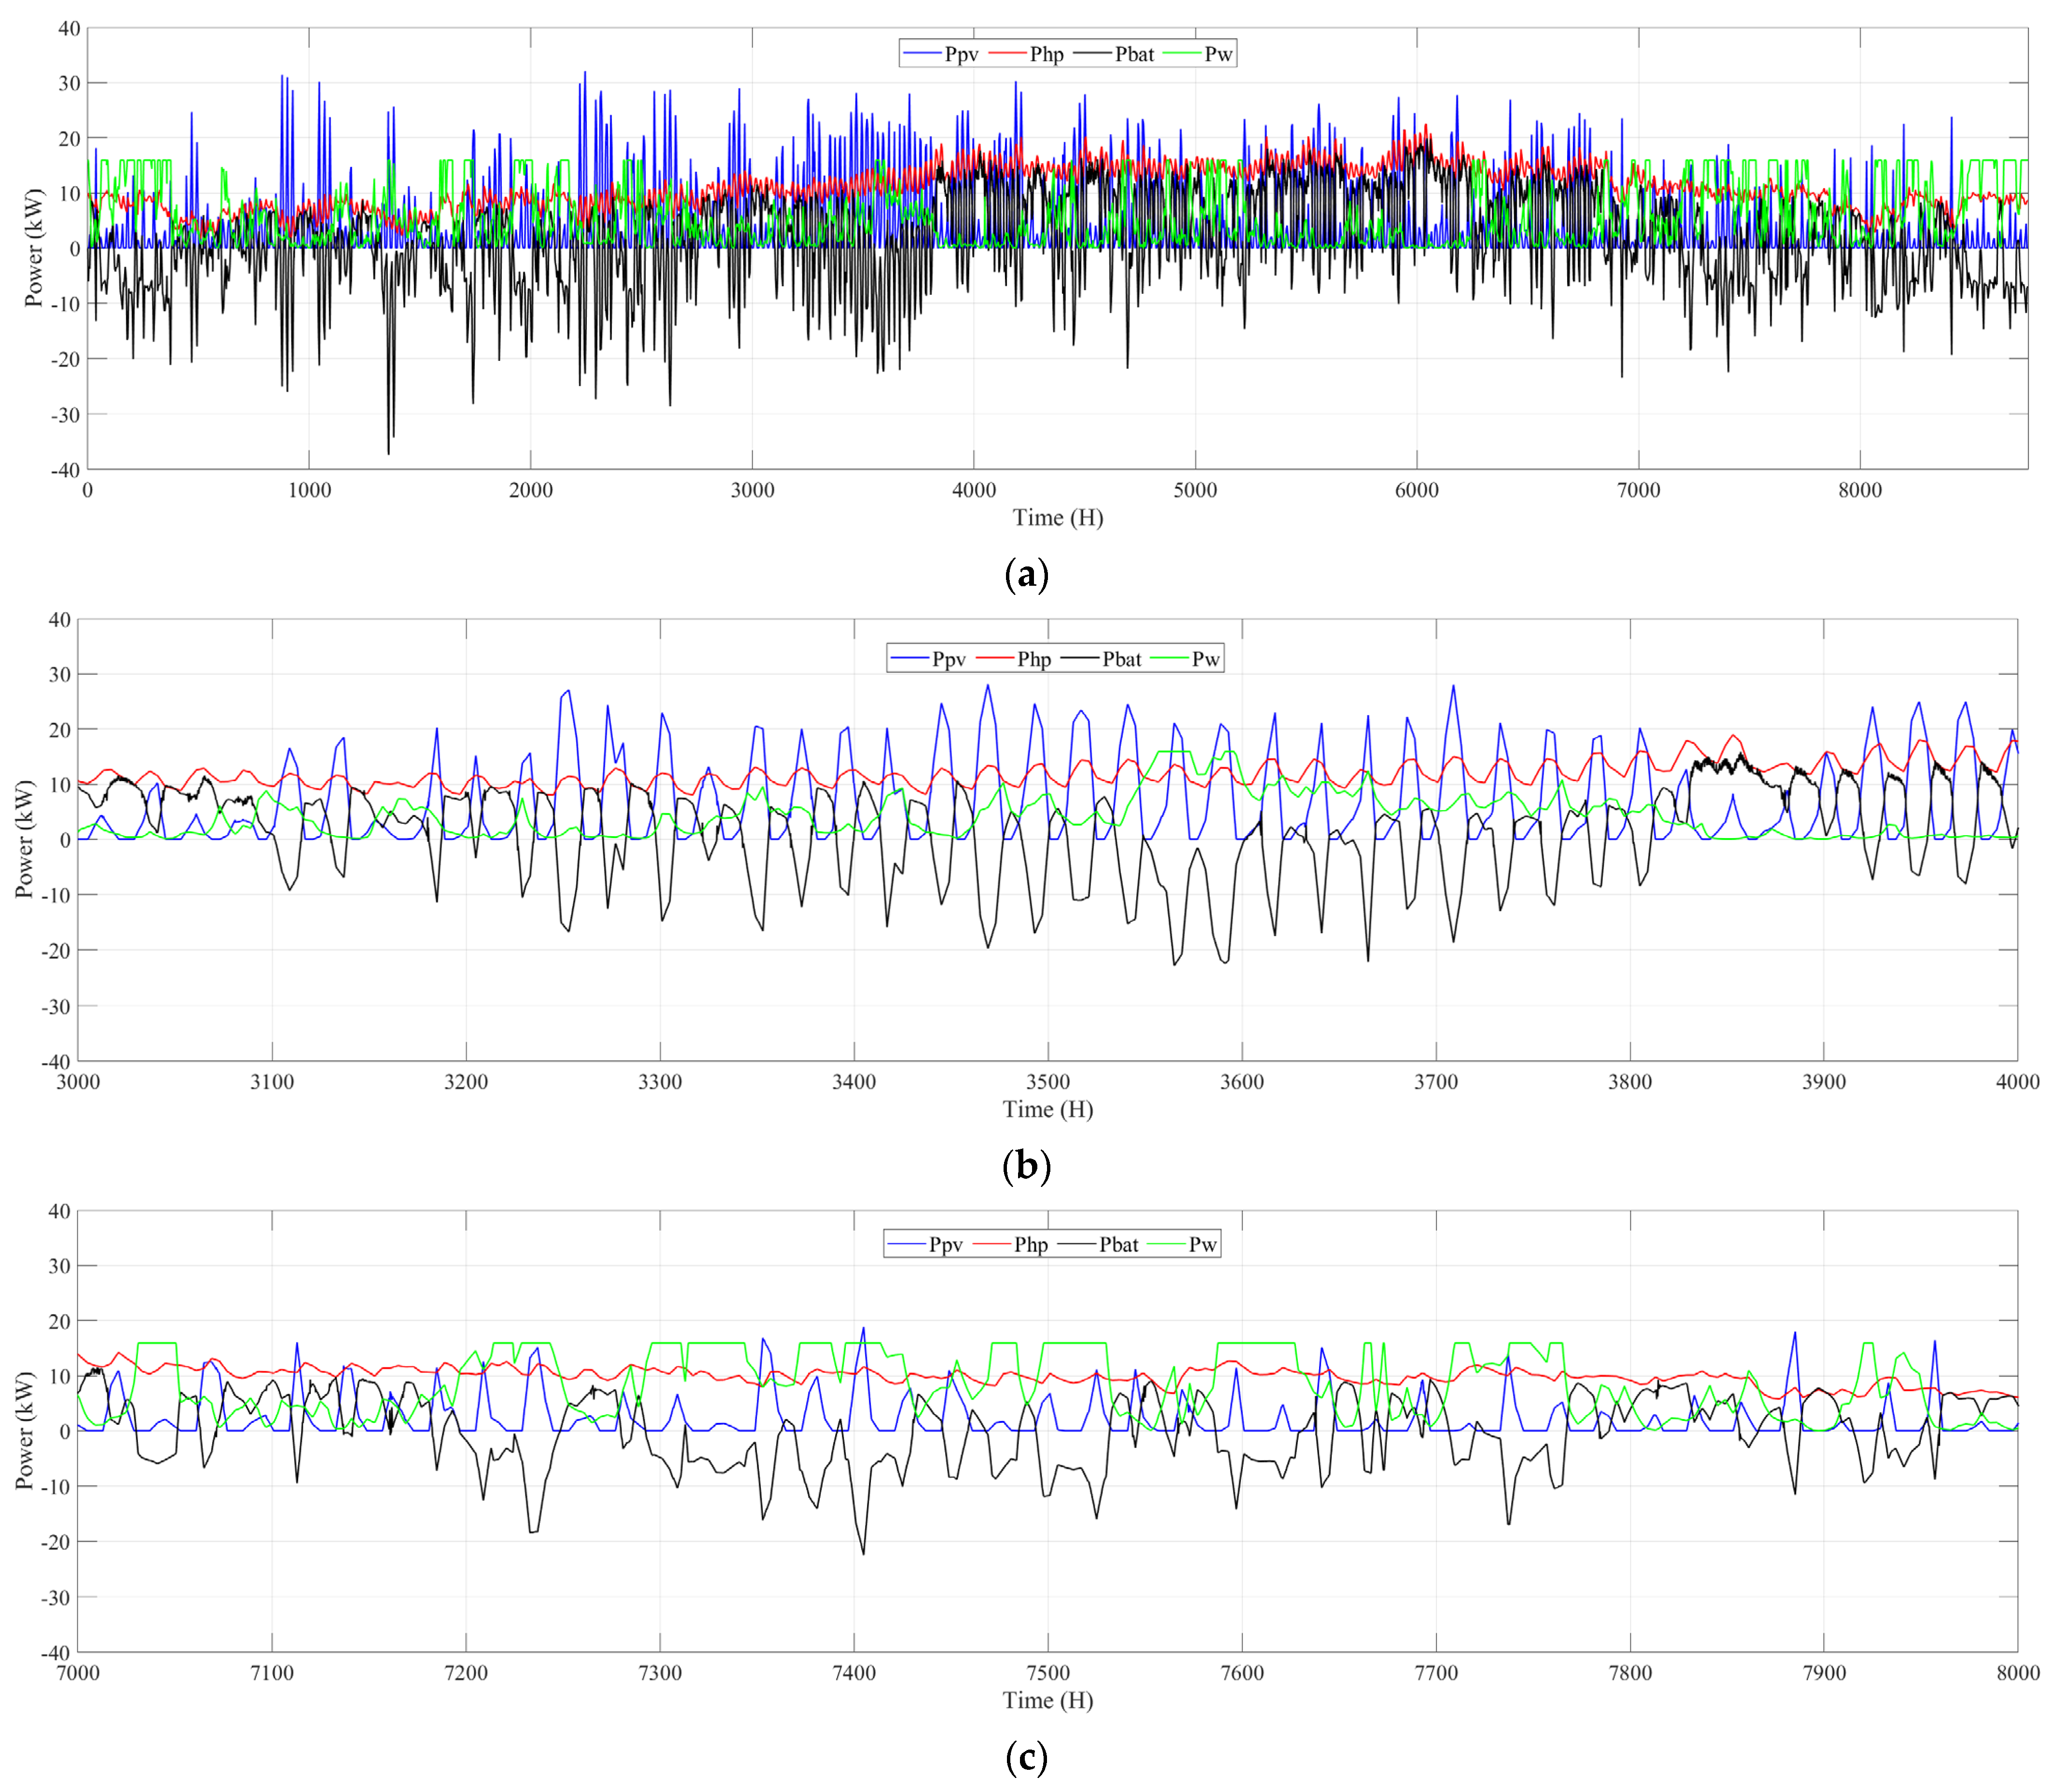Click the Pbat legend text in plot (b)
Image resolution: width=2052 pixels, height=1792 pixels.
point(1121,659)
